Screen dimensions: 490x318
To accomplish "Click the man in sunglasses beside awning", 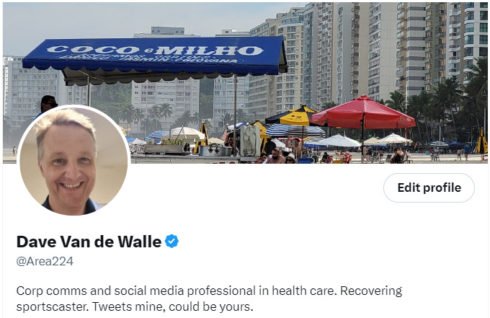I will pyautogui.click(x=48, y=104).
